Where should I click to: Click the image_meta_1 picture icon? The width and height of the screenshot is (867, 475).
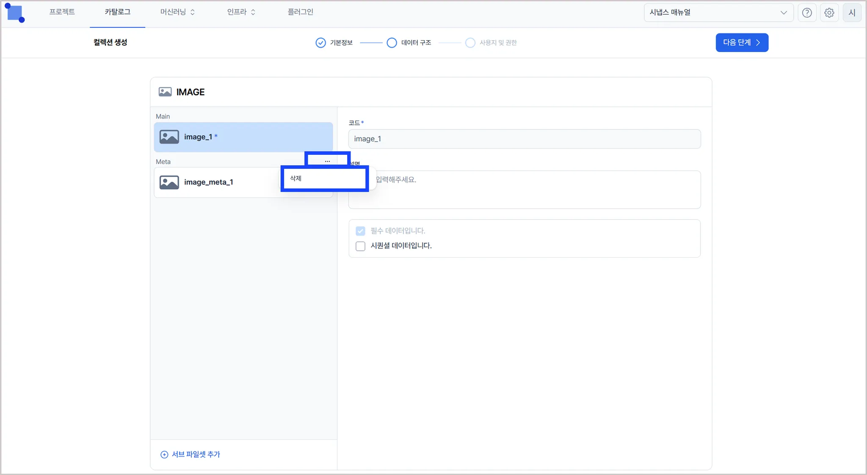[x=169, y=182]
